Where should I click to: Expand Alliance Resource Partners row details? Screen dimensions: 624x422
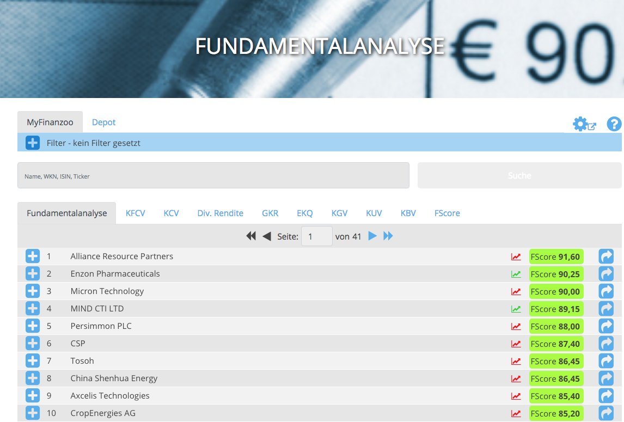pos(33,256)
